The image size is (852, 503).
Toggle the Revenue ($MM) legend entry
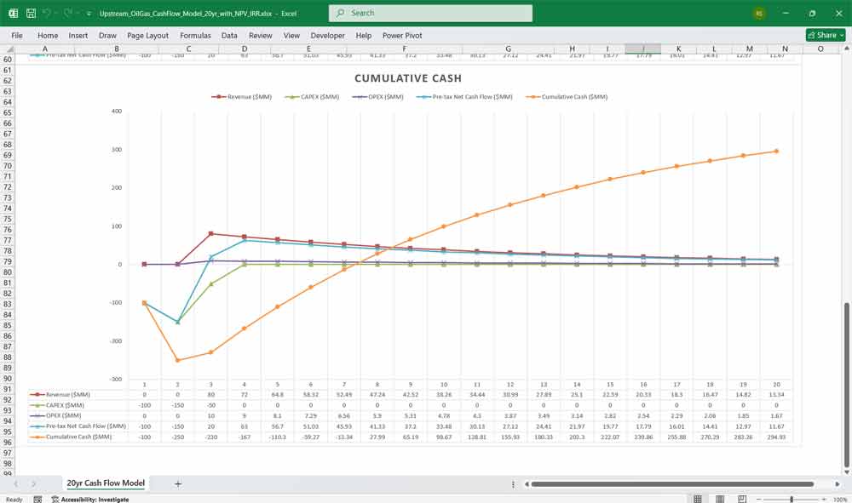click(x=240, y=96)
